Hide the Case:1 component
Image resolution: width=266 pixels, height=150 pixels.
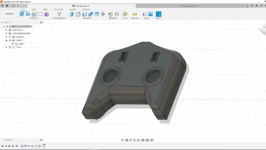pos(10,47)
